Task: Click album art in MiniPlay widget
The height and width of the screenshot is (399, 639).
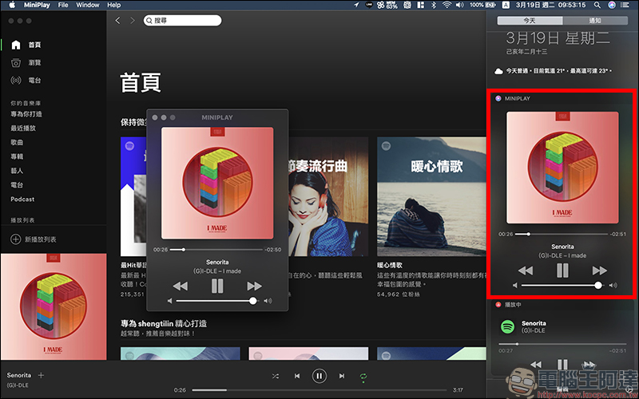Action: pyautogui.click(x=562, y=168)
